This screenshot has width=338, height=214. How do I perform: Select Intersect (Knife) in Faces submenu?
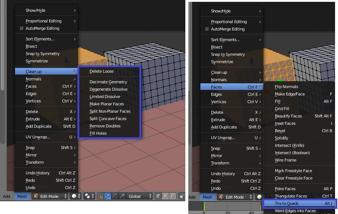pos(299,145)
